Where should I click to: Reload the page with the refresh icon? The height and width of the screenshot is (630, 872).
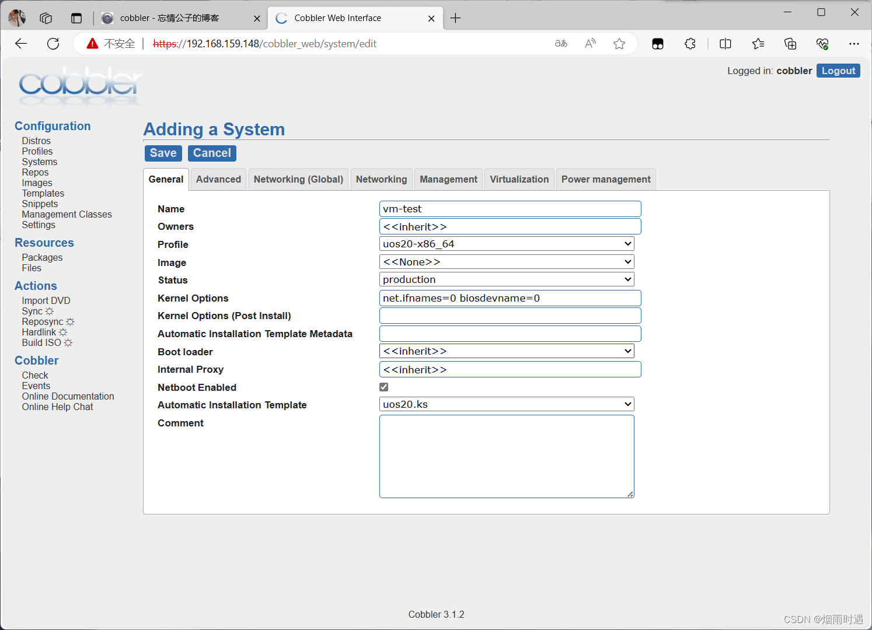pyautogui.click(x=53, y=44)
